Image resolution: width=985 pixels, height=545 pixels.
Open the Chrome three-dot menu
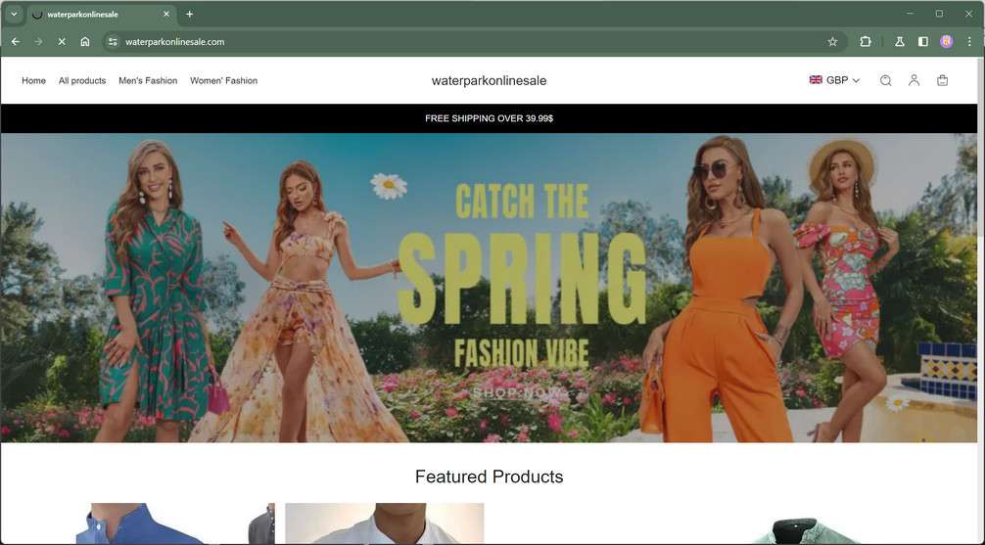[x=969, y=41]
